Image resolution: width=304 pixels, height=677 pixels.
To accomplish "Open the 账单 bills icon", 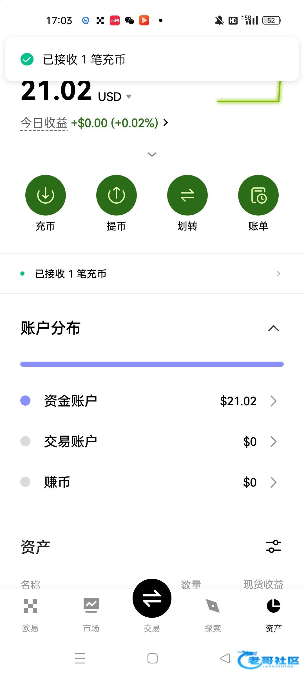I will click(x=258, y=195).
